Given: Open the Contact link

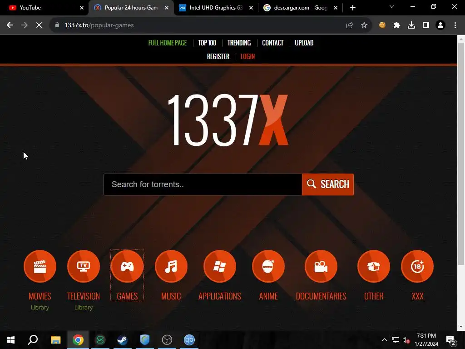Looking at the screenshot, I should (x=272, y=43).
